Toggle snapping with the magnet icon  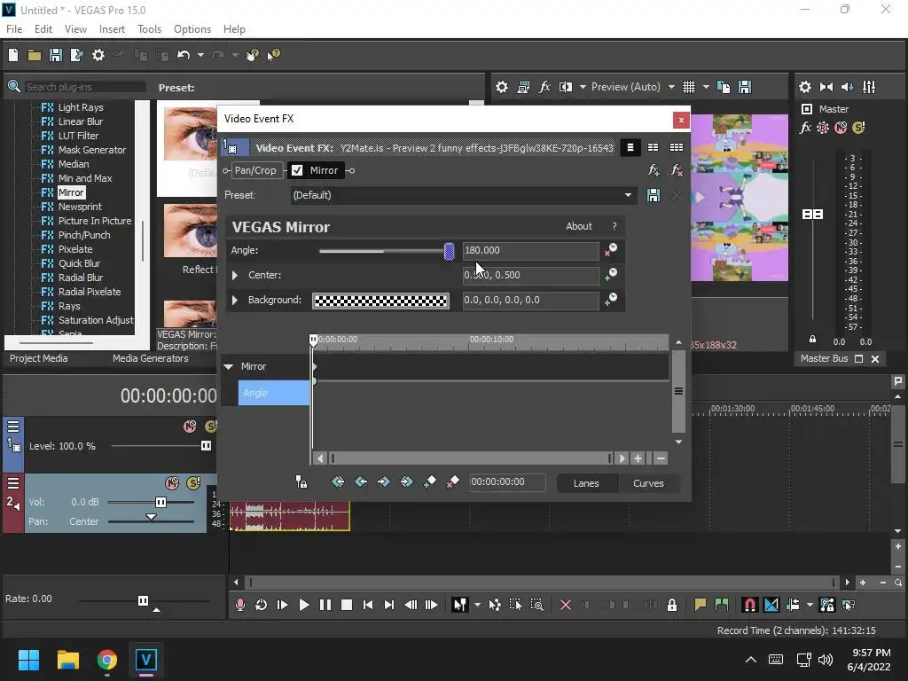click(x=749, y=605)
